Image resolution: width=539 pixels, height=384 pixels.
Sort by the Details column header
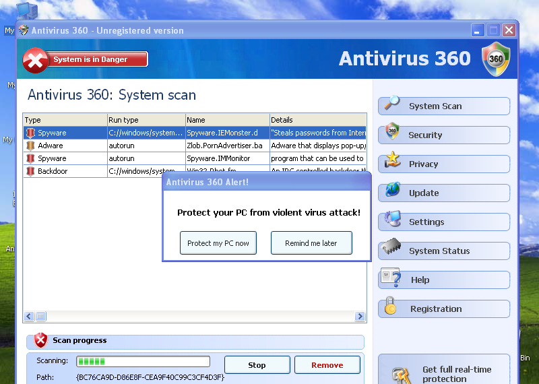coord(318,120)
